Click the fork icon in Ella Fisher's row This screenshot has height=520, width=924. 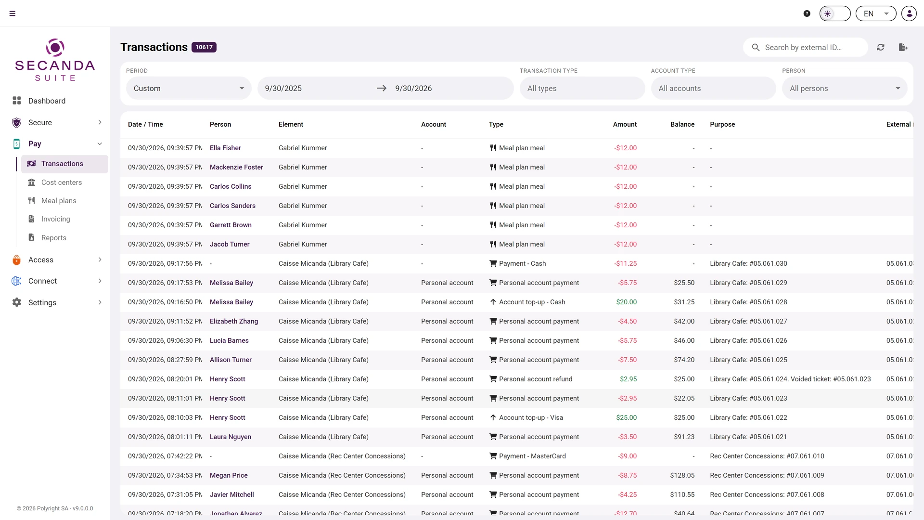click(493, 148)
